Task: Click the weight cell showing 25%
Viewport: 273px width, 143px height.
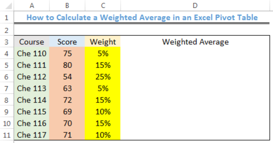Action: click(x=103, y=76)
